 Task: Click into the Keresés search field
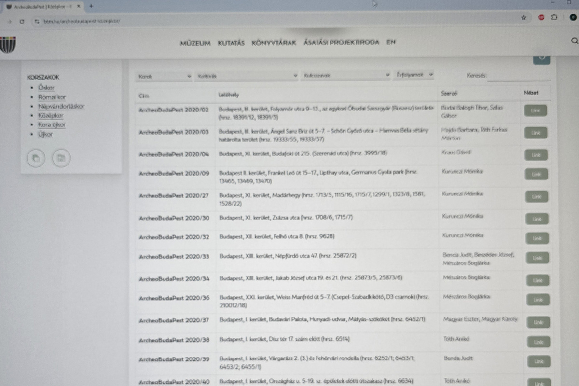pos(519,76)
